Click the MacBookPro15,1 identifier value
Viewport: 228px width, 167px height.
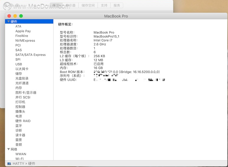(106, 36)
